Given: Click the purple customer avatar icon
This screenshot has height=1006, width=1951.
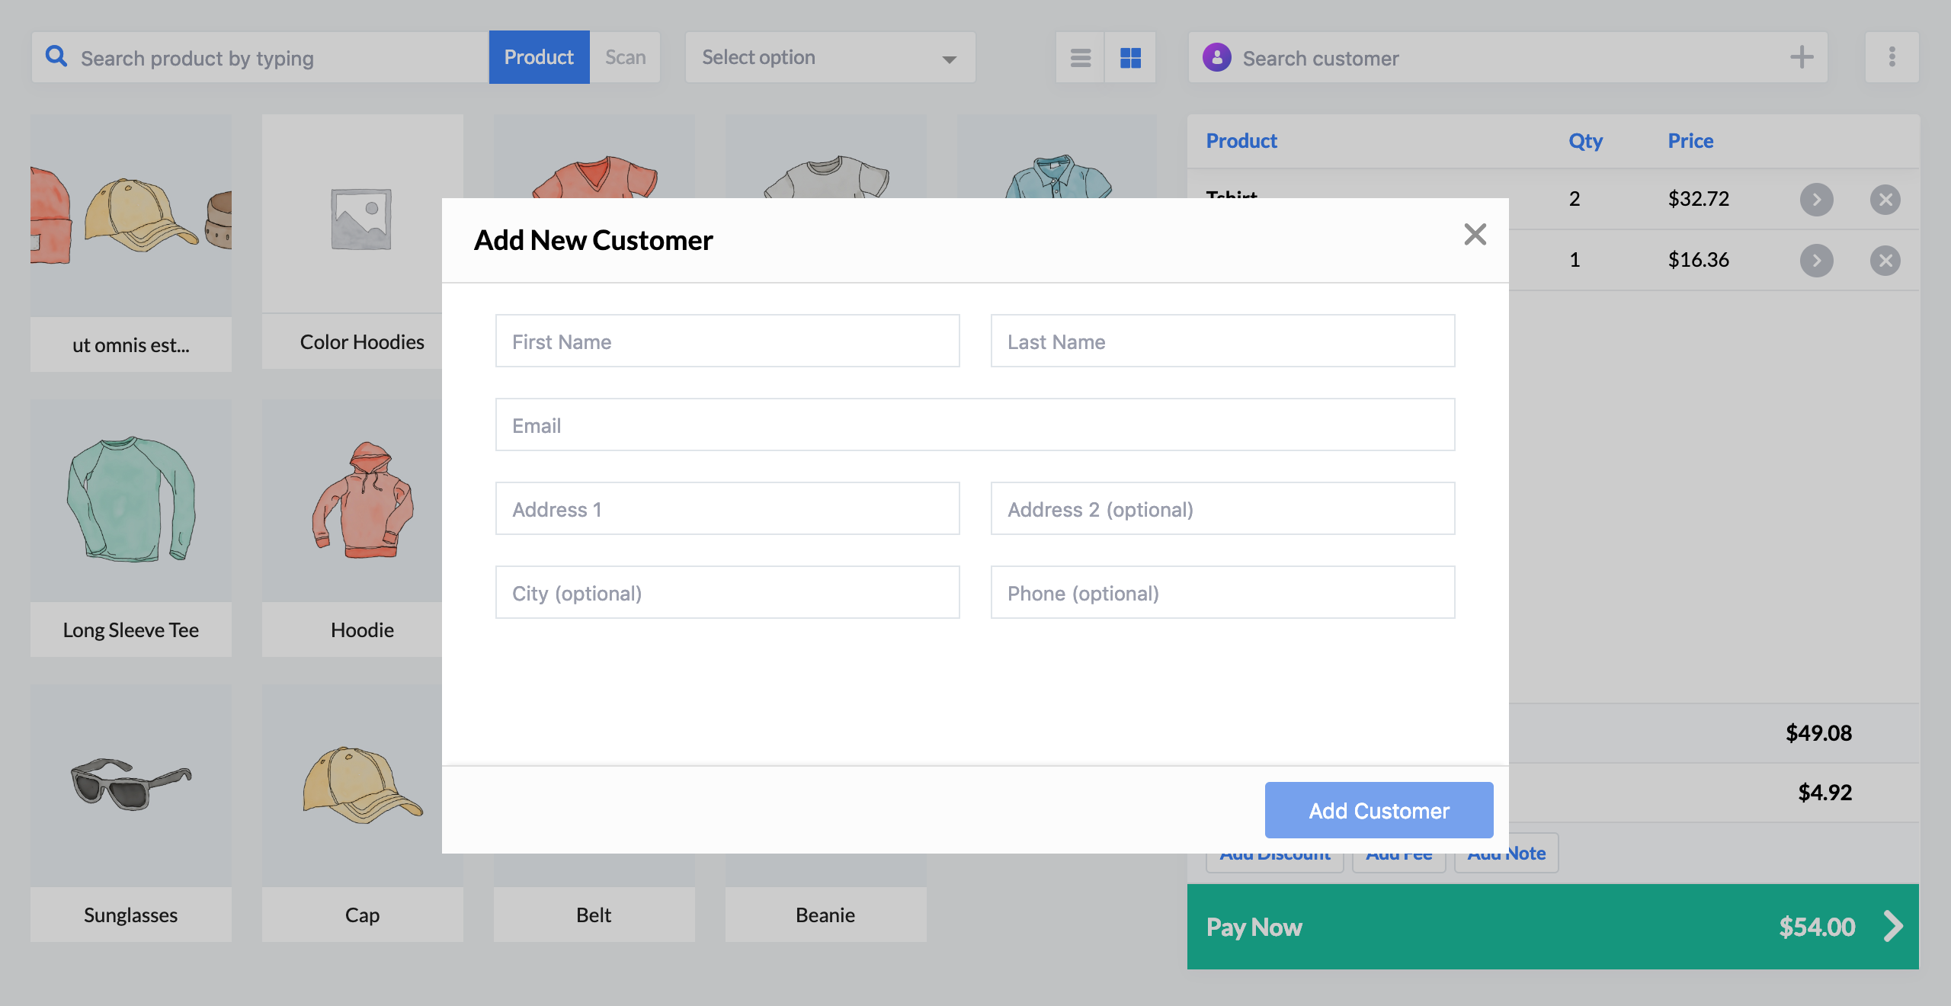Looking at the screenshot, I should point(1216,57).
